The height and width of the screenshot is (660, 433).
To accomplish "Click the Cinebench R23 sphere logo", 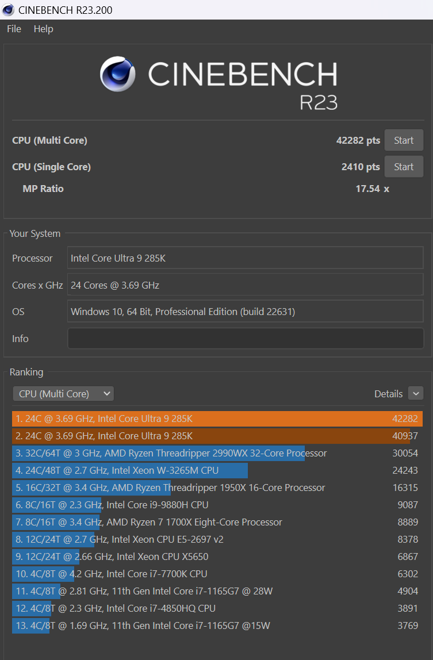I will (x=118, y=74).
